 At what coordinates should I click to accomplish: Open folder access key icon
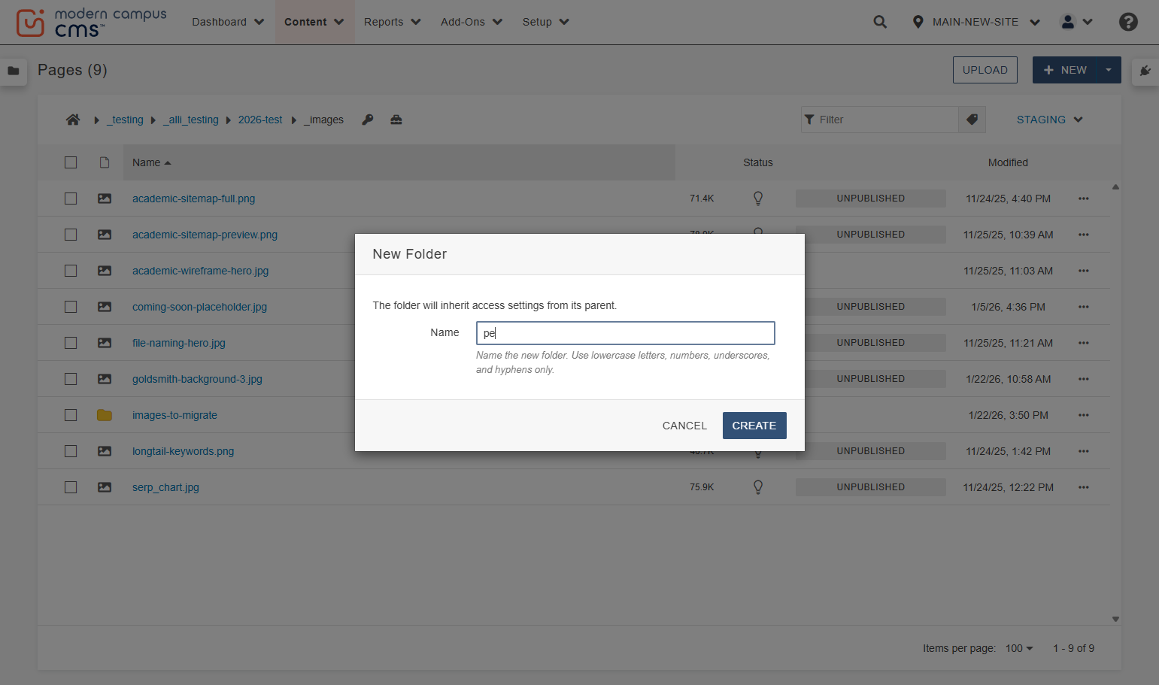pos(368,120)
